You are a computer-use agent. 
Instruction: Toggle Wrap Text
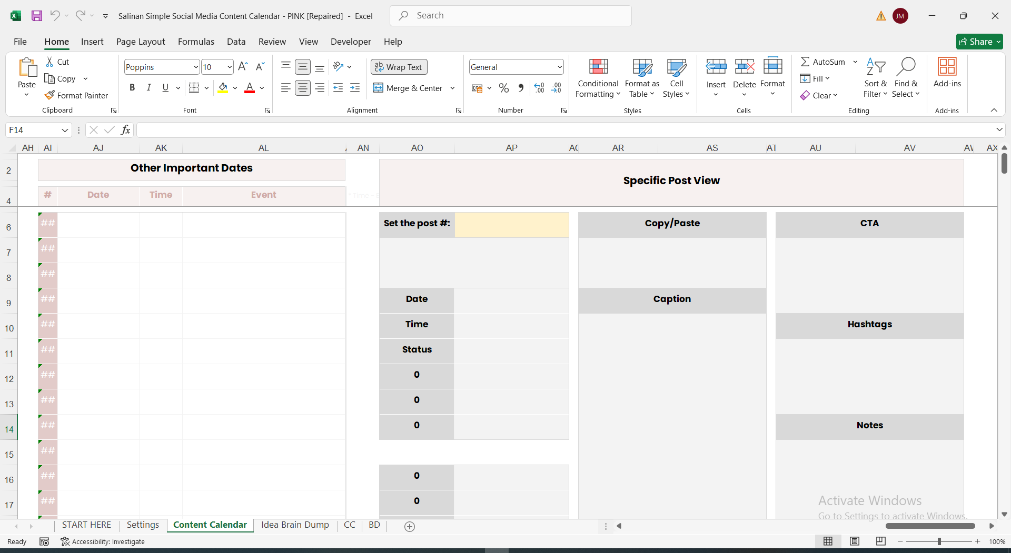[x=399, y=67]
